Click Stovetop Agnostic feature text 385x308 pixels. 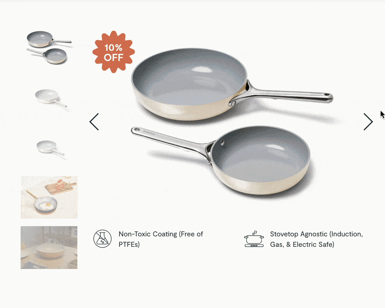click(317, 239)
